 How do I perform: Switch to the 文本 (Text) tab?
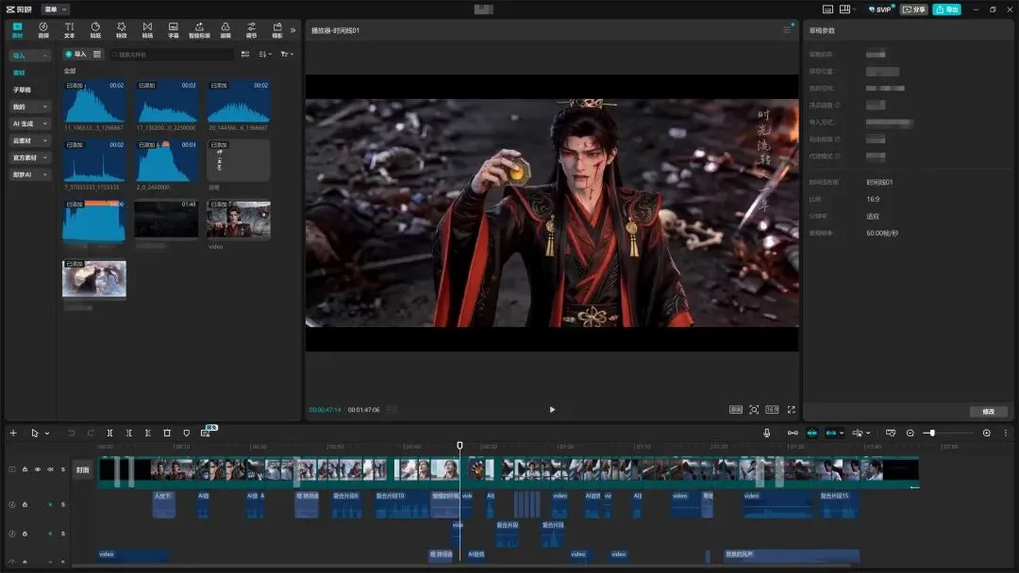pyautogui.click(x=69, y=29)
